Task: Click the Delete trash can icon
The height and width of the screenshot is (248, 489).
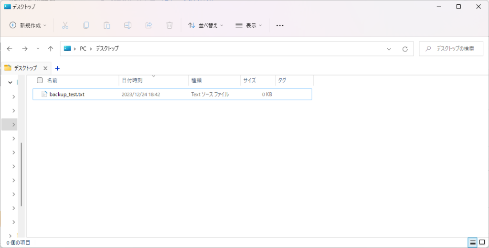Action: (x=169, y=25)
